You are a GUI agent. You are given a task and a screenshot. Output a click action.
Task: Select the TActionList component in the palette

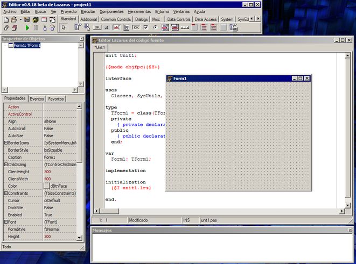click(x=233, y=27)
